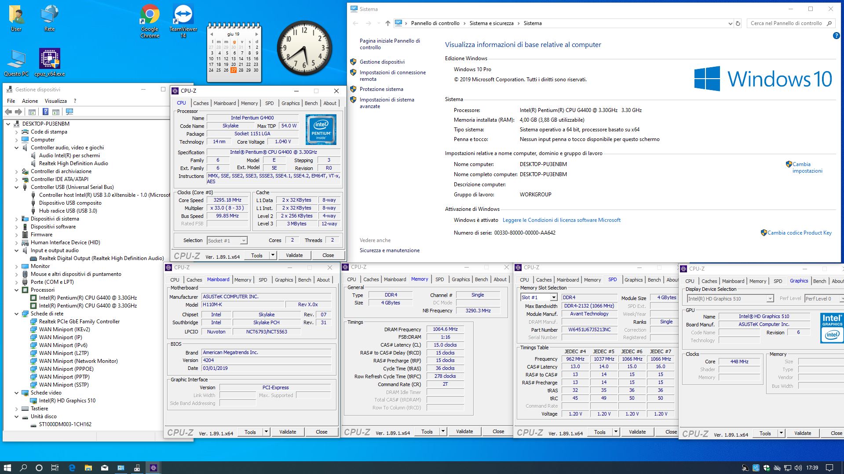Click the Forward arrow in Gestione dispositivi toolbar
The width and height of the screenshot is (844, 474).
coord(18,112)
